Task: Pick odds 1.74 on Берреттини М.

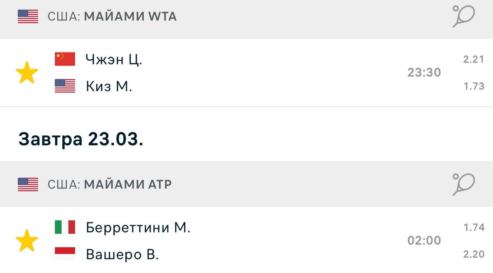Action: coord(473,228)
